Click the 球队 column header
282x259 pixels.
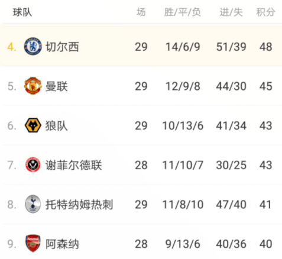point(22,12)
